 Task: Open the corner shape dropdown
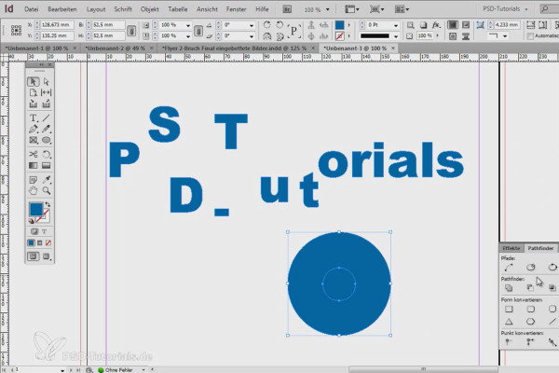click(505, 36)
